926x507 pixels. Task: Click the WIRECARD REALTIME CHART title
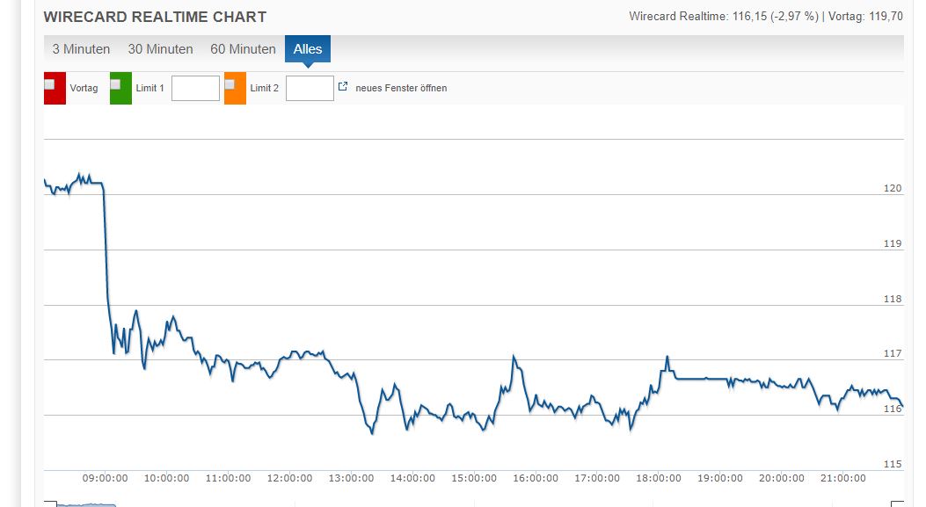tap(156, 17)
